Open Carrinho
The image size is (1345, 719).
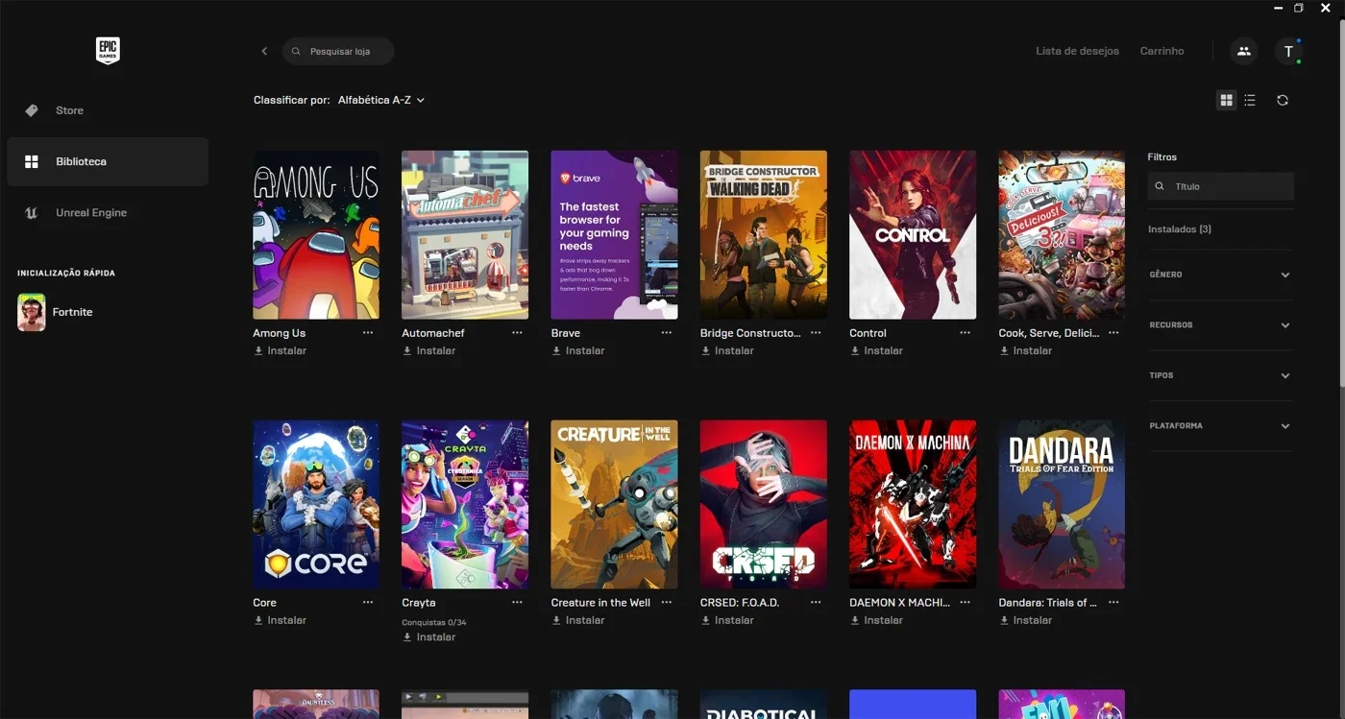(x=1162, y=51)
